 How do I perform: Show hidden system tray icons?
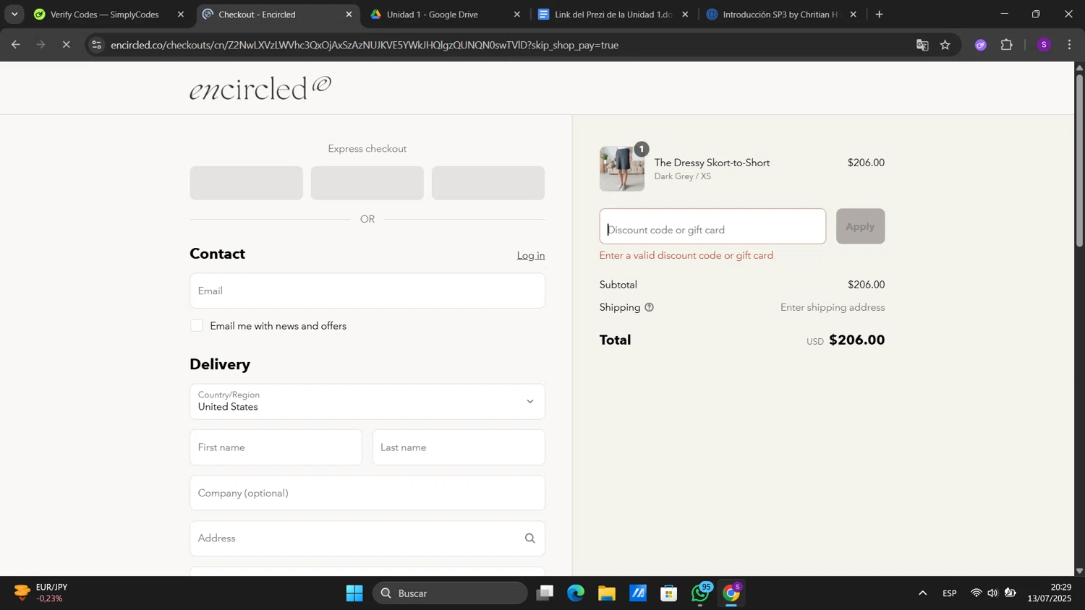pyautogui.click(x=922, y=593)
